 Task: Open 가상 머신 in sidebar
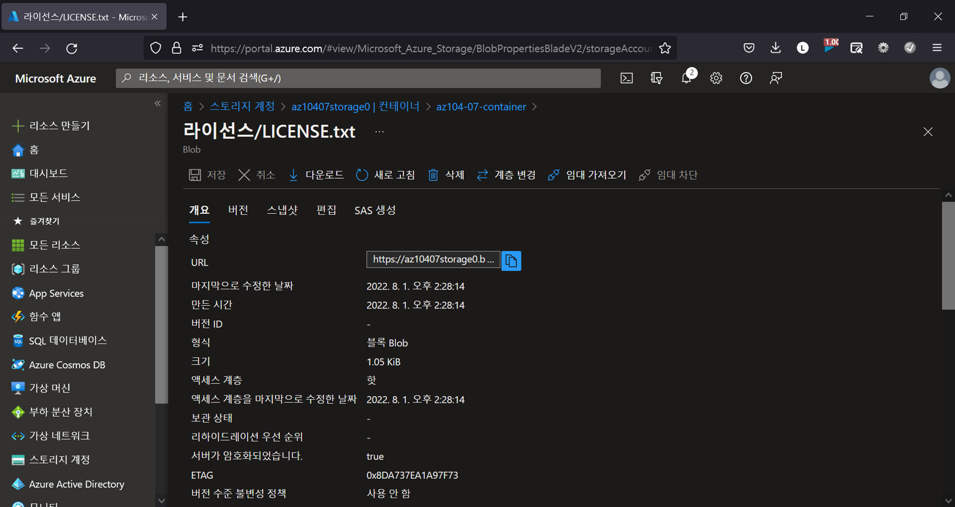pos(41,388)
